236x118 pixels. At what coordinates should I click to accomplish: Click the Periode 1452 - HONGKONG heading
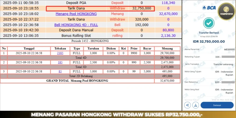click(x=90, y=41)
